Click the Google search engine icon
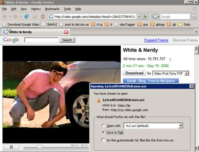 pos(154,17)
